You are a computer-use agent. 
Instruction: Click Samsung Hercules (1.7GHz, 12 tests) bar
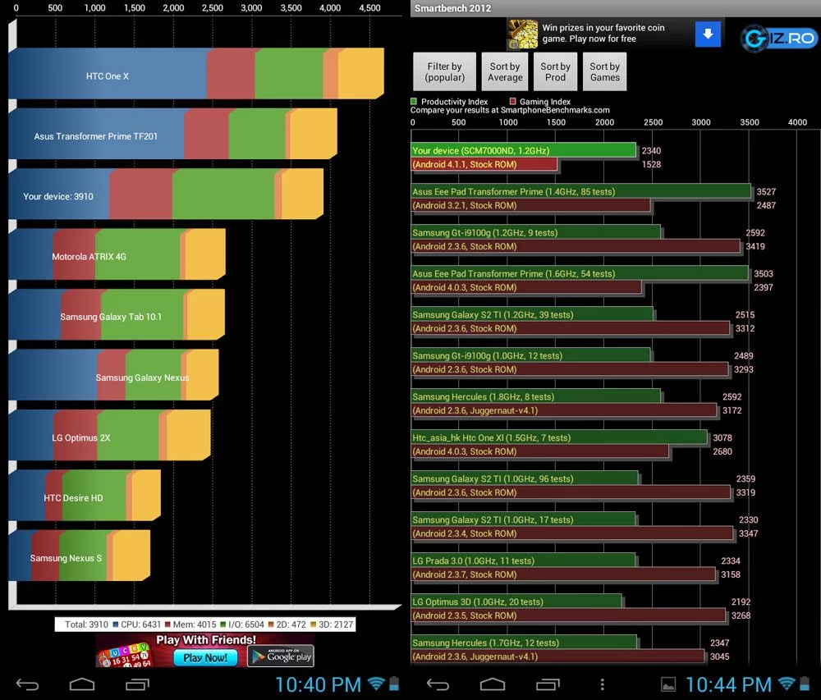pyautogui.click(x=524, y=643)
